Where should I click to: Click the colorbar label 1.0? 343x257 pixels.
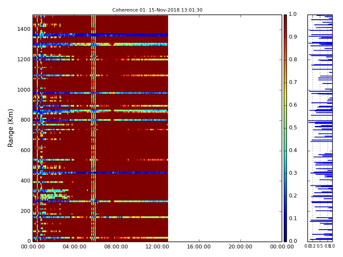(293, 14)
